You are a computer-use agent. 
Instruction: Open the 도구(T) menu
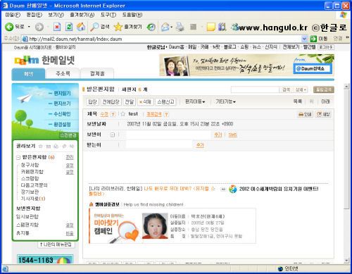click(108, 15)
